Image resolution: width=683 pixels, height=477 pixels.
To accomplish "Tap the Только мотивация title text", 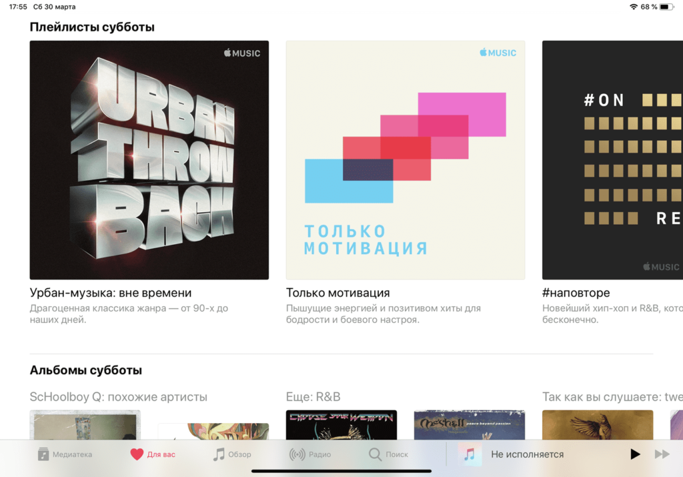I will (x=337, y=293).
